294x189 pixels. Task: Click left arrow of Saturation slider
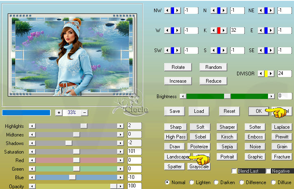(33, 152)
